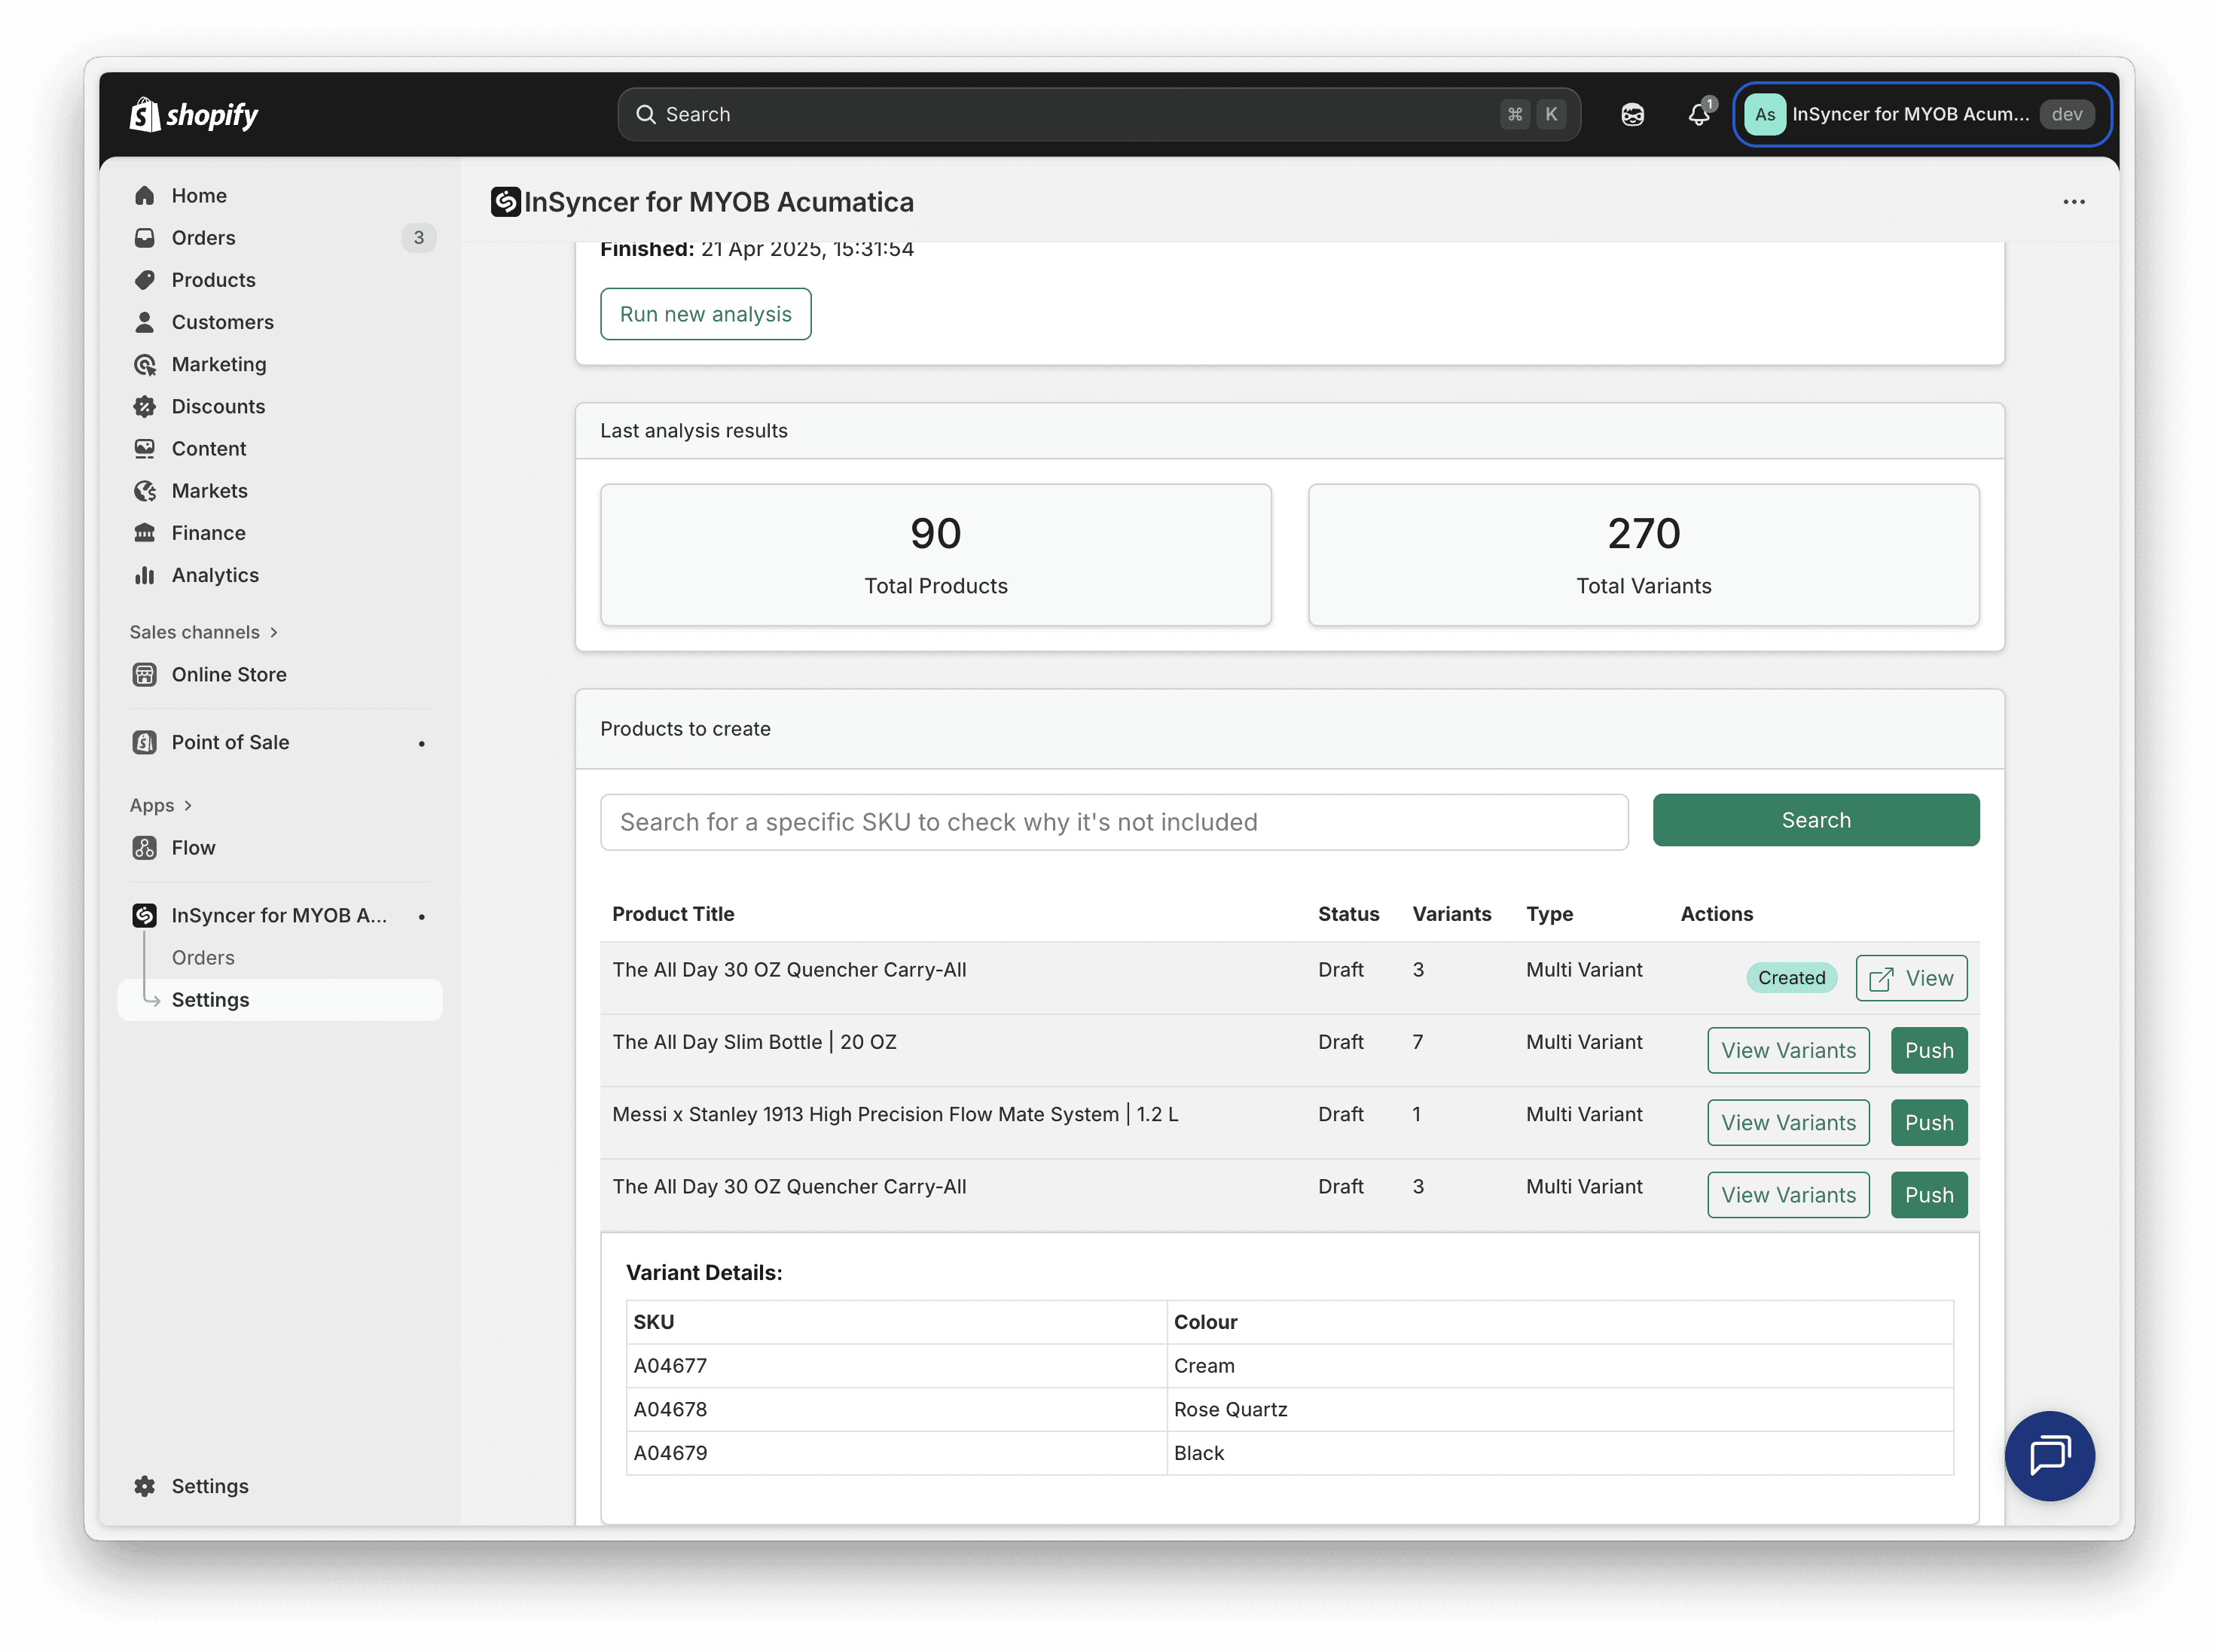Focus the SKU search input field
Image resolution: width=2219 pixels, height=1652 pixels.
(x=1113, y=822)
